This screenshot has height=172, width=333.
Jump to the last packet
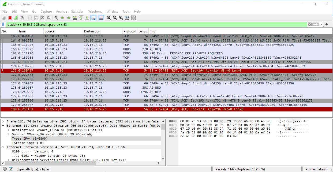[87, 18]
